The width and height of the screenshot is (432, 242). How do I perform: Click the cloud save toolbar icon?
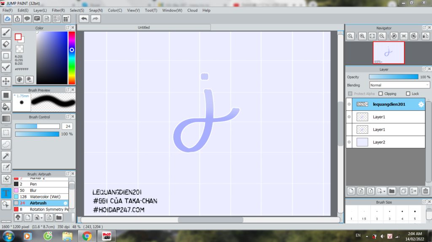point(8,19)
